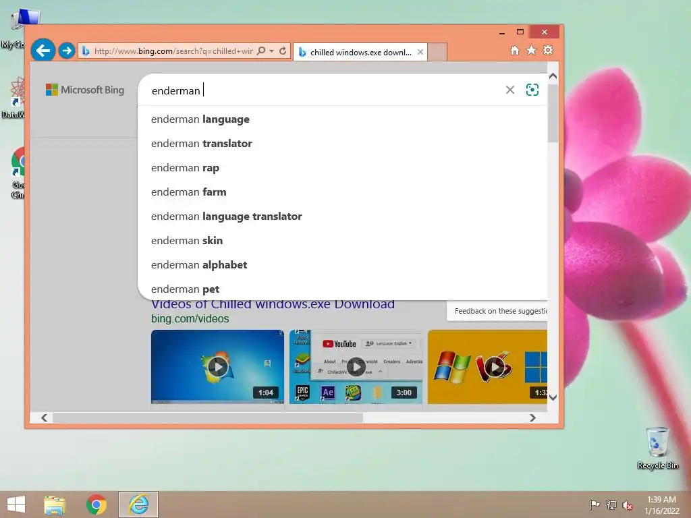
Task: Click the horizontal scrollbar right arrow
Action: (533, 418)
